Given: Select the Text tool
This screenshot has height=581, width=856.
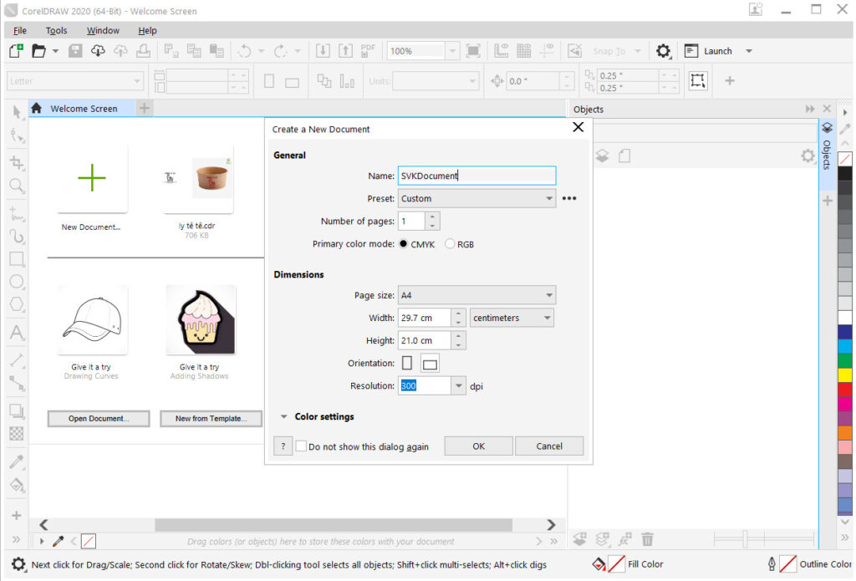Looking at the screenshot, I should [17, 332].
